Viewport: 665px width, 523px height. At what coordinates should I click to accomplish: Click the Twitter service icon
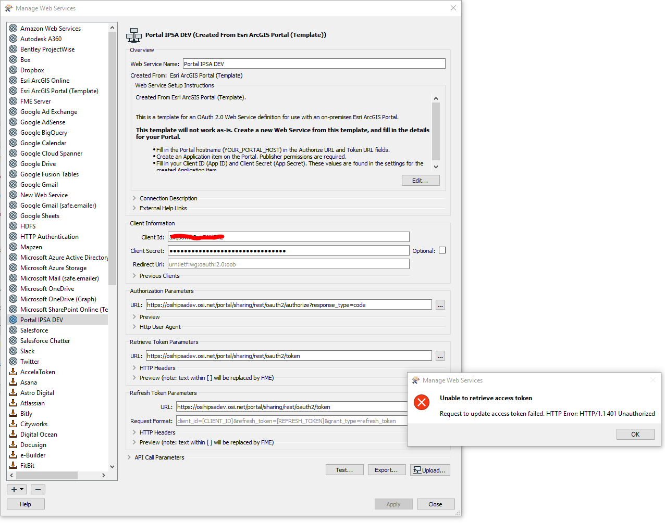[x=13, y=361]
